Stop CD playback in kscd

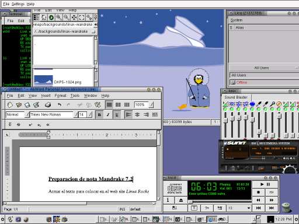point(258,192)
